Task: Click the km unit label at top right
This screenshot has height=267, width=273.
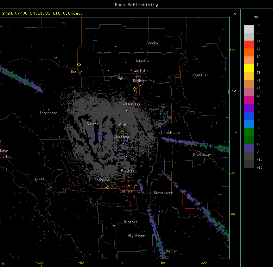Action: [236, 13]
